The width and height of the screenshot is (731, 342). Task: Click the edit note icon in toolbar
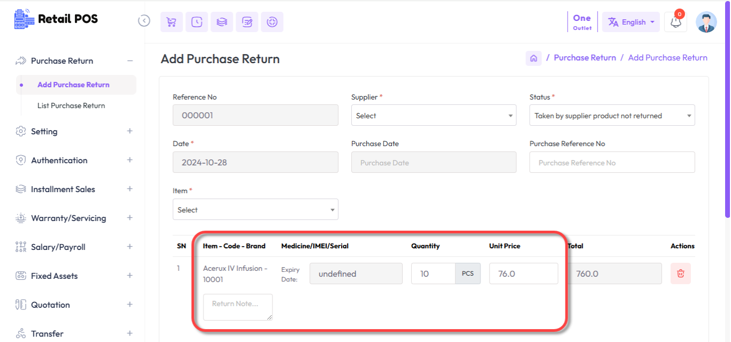click(247, 22)
